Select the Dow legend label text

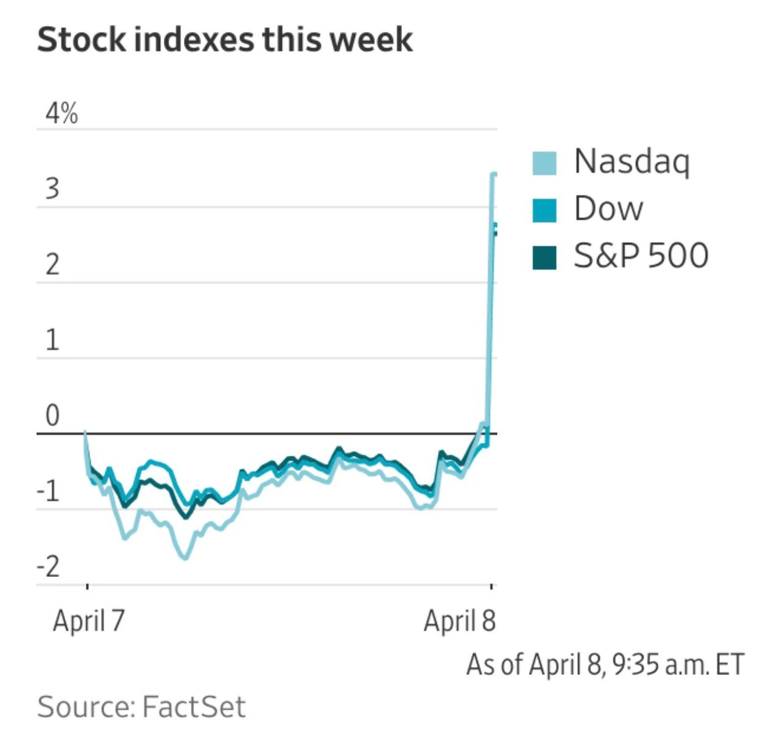(608, 209)
